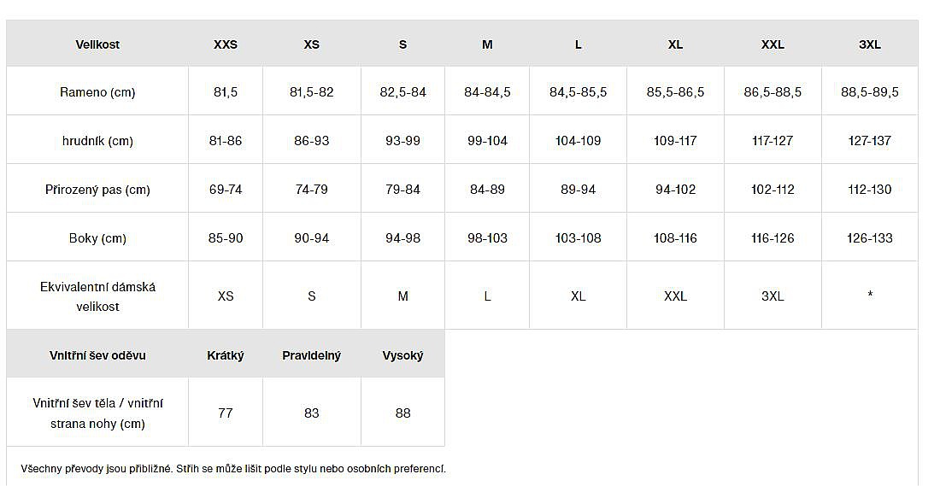Select the Ekvivalentní dámská velikost row label
The height and width of the screenshot is (486, 940).
pyautogui.click(x=97, y=296)
